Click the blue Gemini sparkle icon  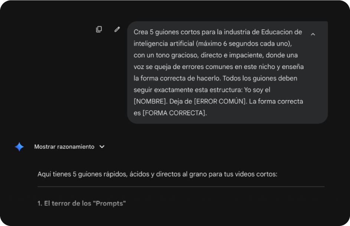coord(19,147)
